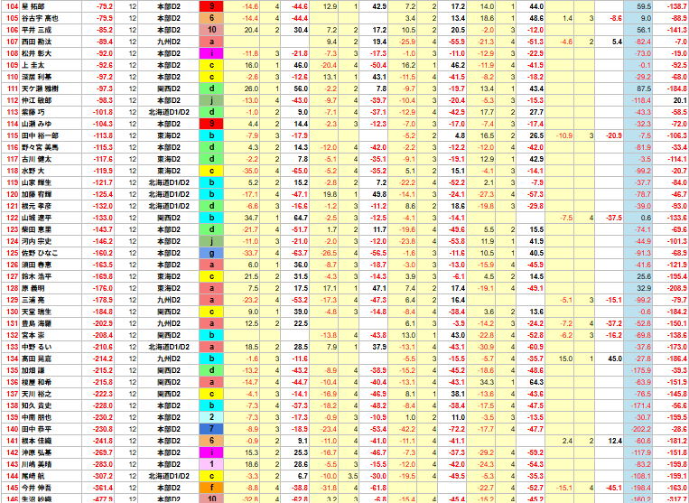The height and width of the screenshot is (503, 689).
Task: Select rank number 104 cell
Action: pyautogui.click(x=13, y=6)
